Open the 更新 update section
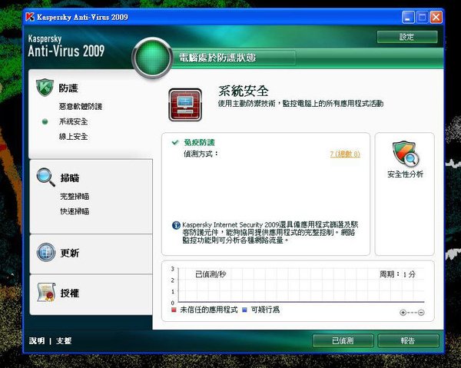Screen dimensions: 461x368 70,253
